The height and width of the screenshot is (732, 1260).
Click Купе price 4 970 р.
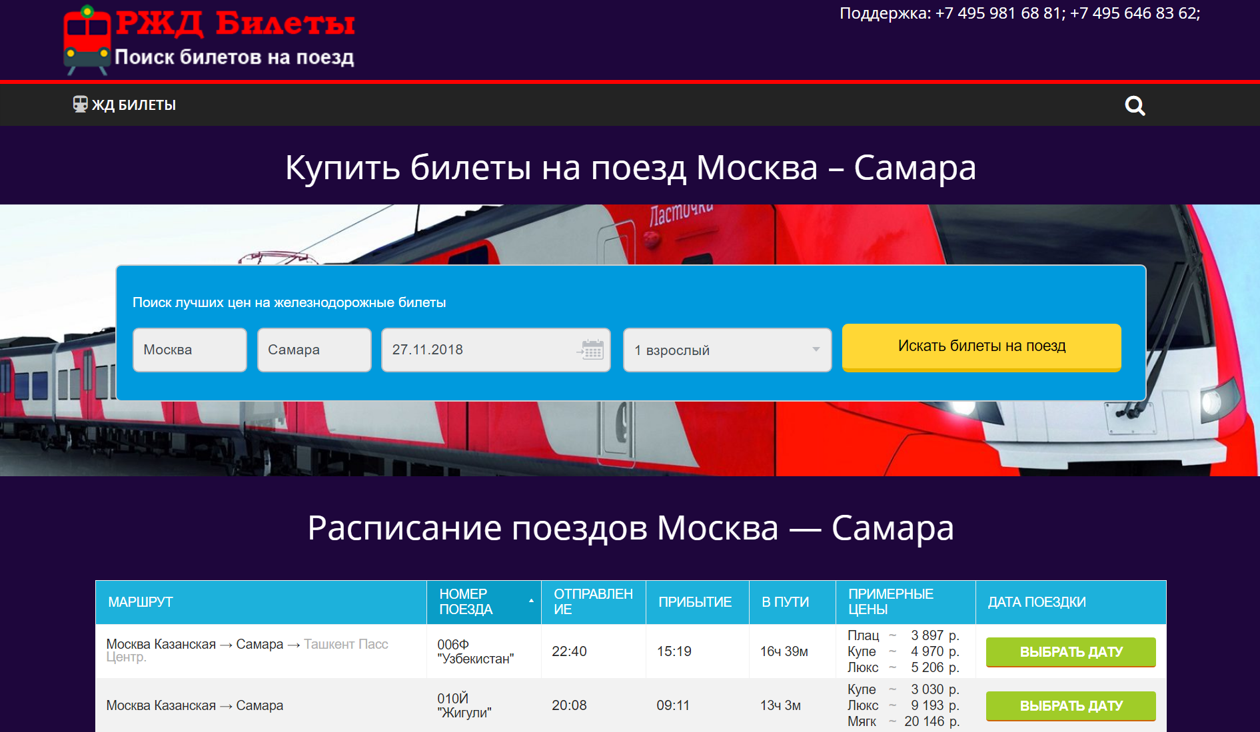pyautogui.click(x=903, y=651)
